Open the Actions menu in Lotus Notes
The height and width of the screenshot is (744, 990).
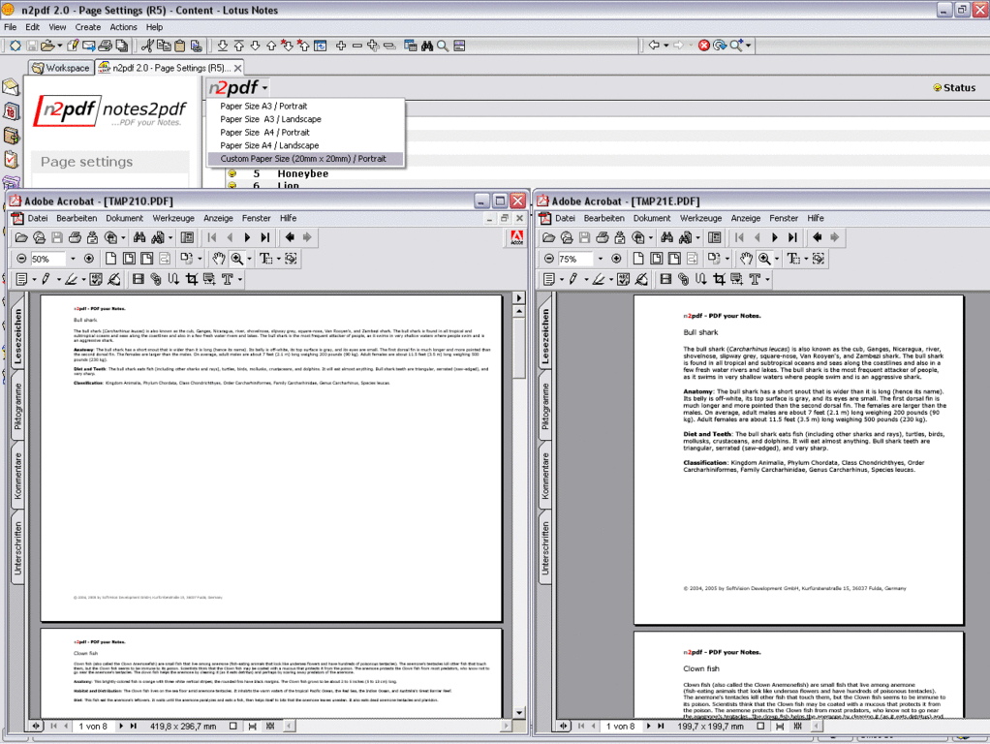click(123, 27)
